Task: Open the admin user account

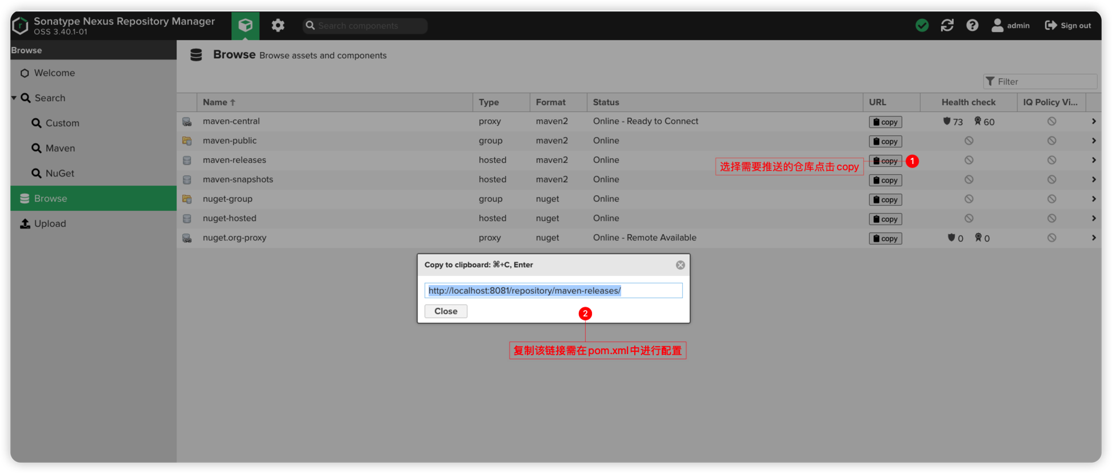Action: click(x=1010, y=25)
